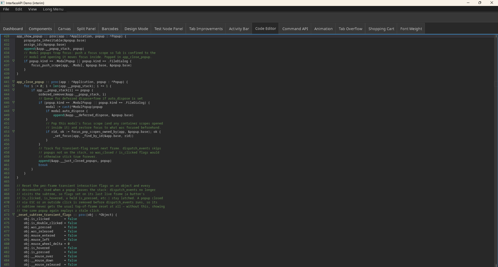Click 'obj.is_hovered' line

point(50,248)
